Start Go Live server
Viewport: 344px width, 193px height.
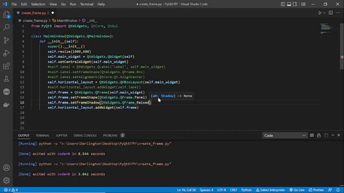pos(297,190)
